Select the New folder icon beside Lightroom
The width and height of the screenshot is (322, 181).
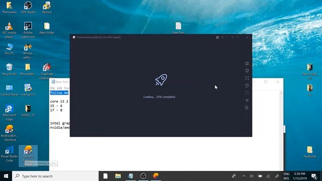pyautogui.click(x=47, y=28)
